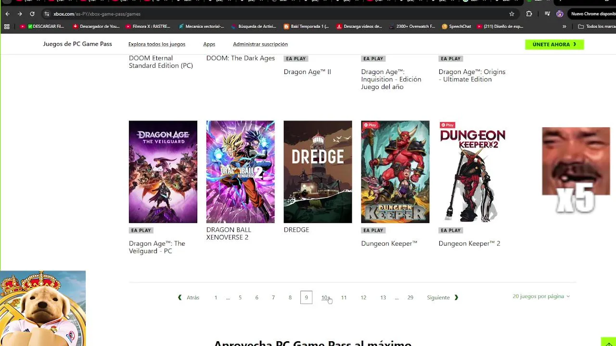
Task: Open Explora todos los juegos menu link
Action: click(x=157, y=44)
